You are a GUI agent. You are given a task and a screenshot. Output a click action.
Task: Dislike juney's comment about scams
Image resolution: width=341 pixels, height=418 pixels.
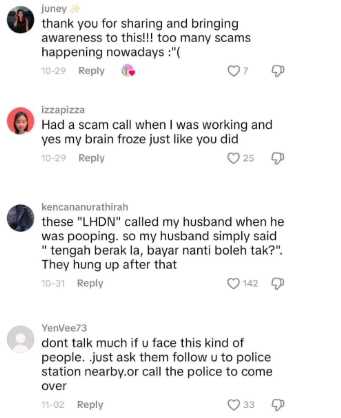278,71
